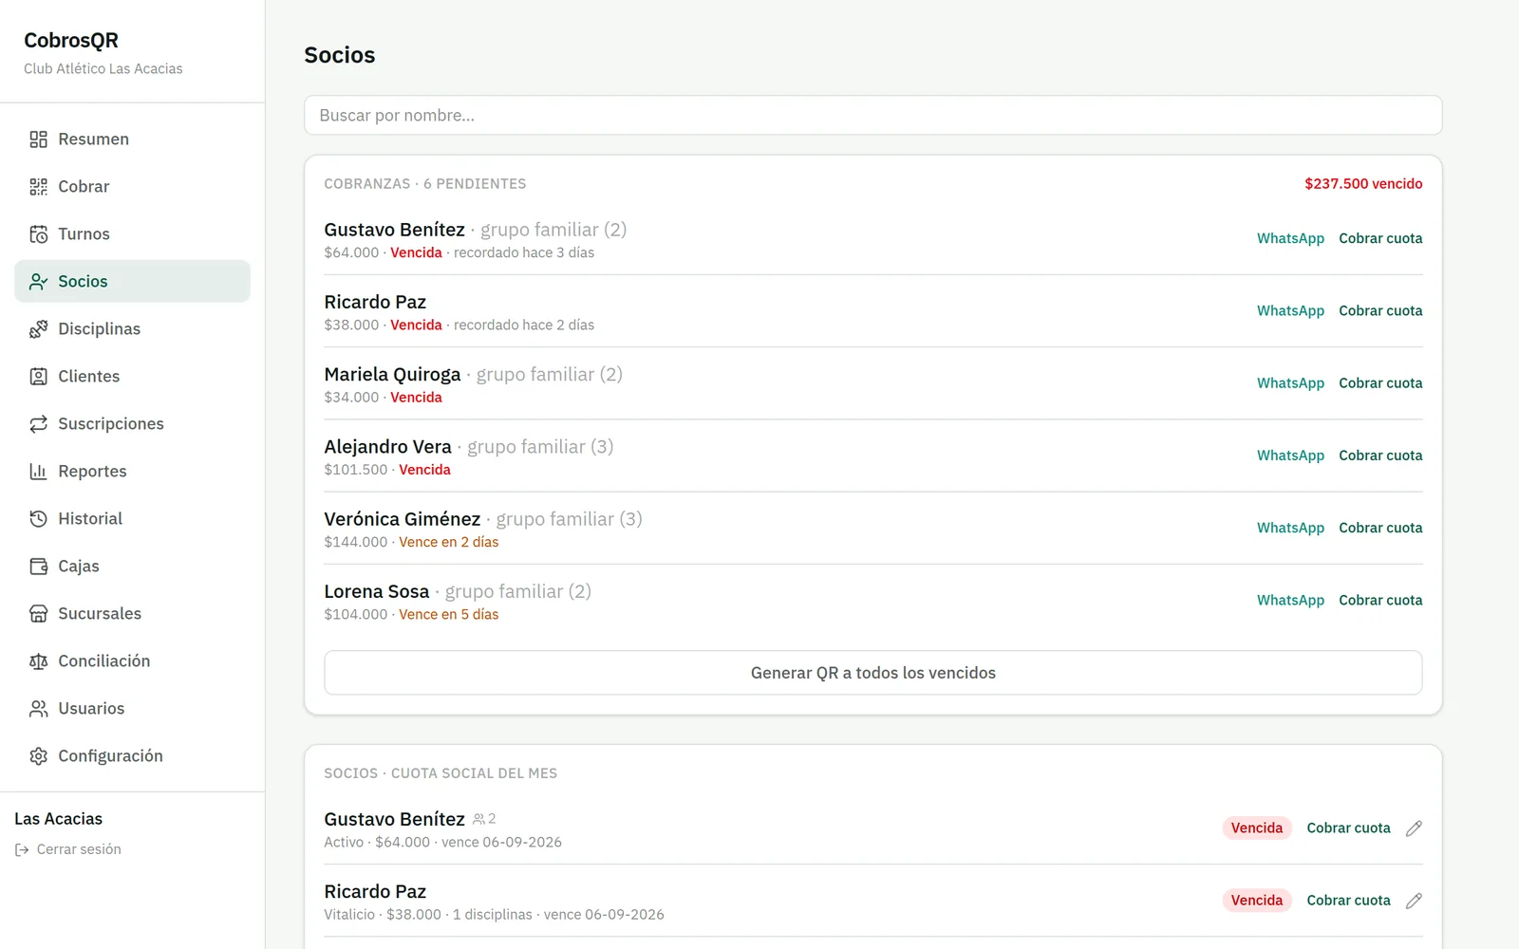Send WhatsApp to Verónica Giménez
The width and height of the screenshot is (1519, 949).
[1290, 528]
